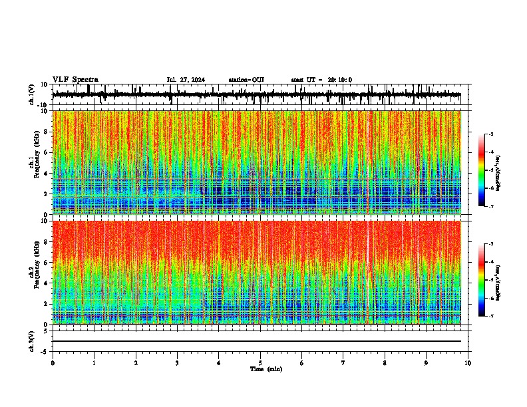Click time axis tick label '9'
The height and width of the screenshot is (407, 527).
click(426, 363)
